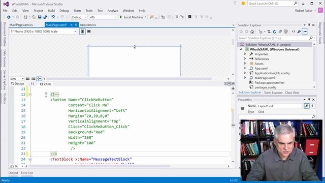Click the Properties wrench icon in Solution Explorer toolbar
The height and width of the screenshot is (183, 325).
click(x=299, y=32)
